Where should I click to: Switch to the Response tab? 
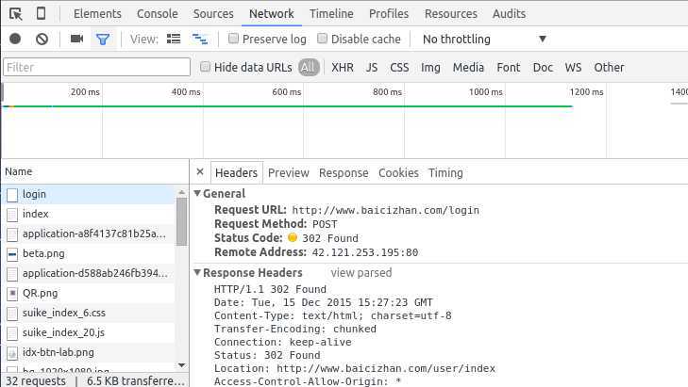click(344, 173)
